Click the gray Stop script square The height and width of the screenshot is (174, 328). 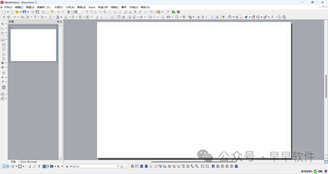(179, 12)
